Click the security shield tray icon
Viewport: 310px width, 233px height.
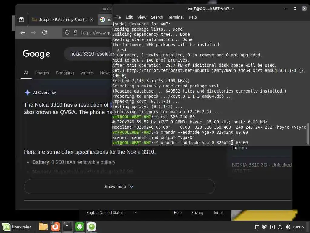click(x=264, y=227)
